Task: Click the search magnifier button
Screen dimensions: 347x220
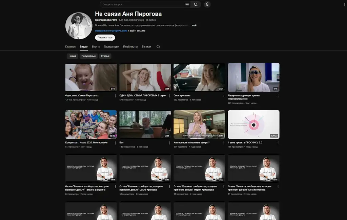Action: click(196, 4)
